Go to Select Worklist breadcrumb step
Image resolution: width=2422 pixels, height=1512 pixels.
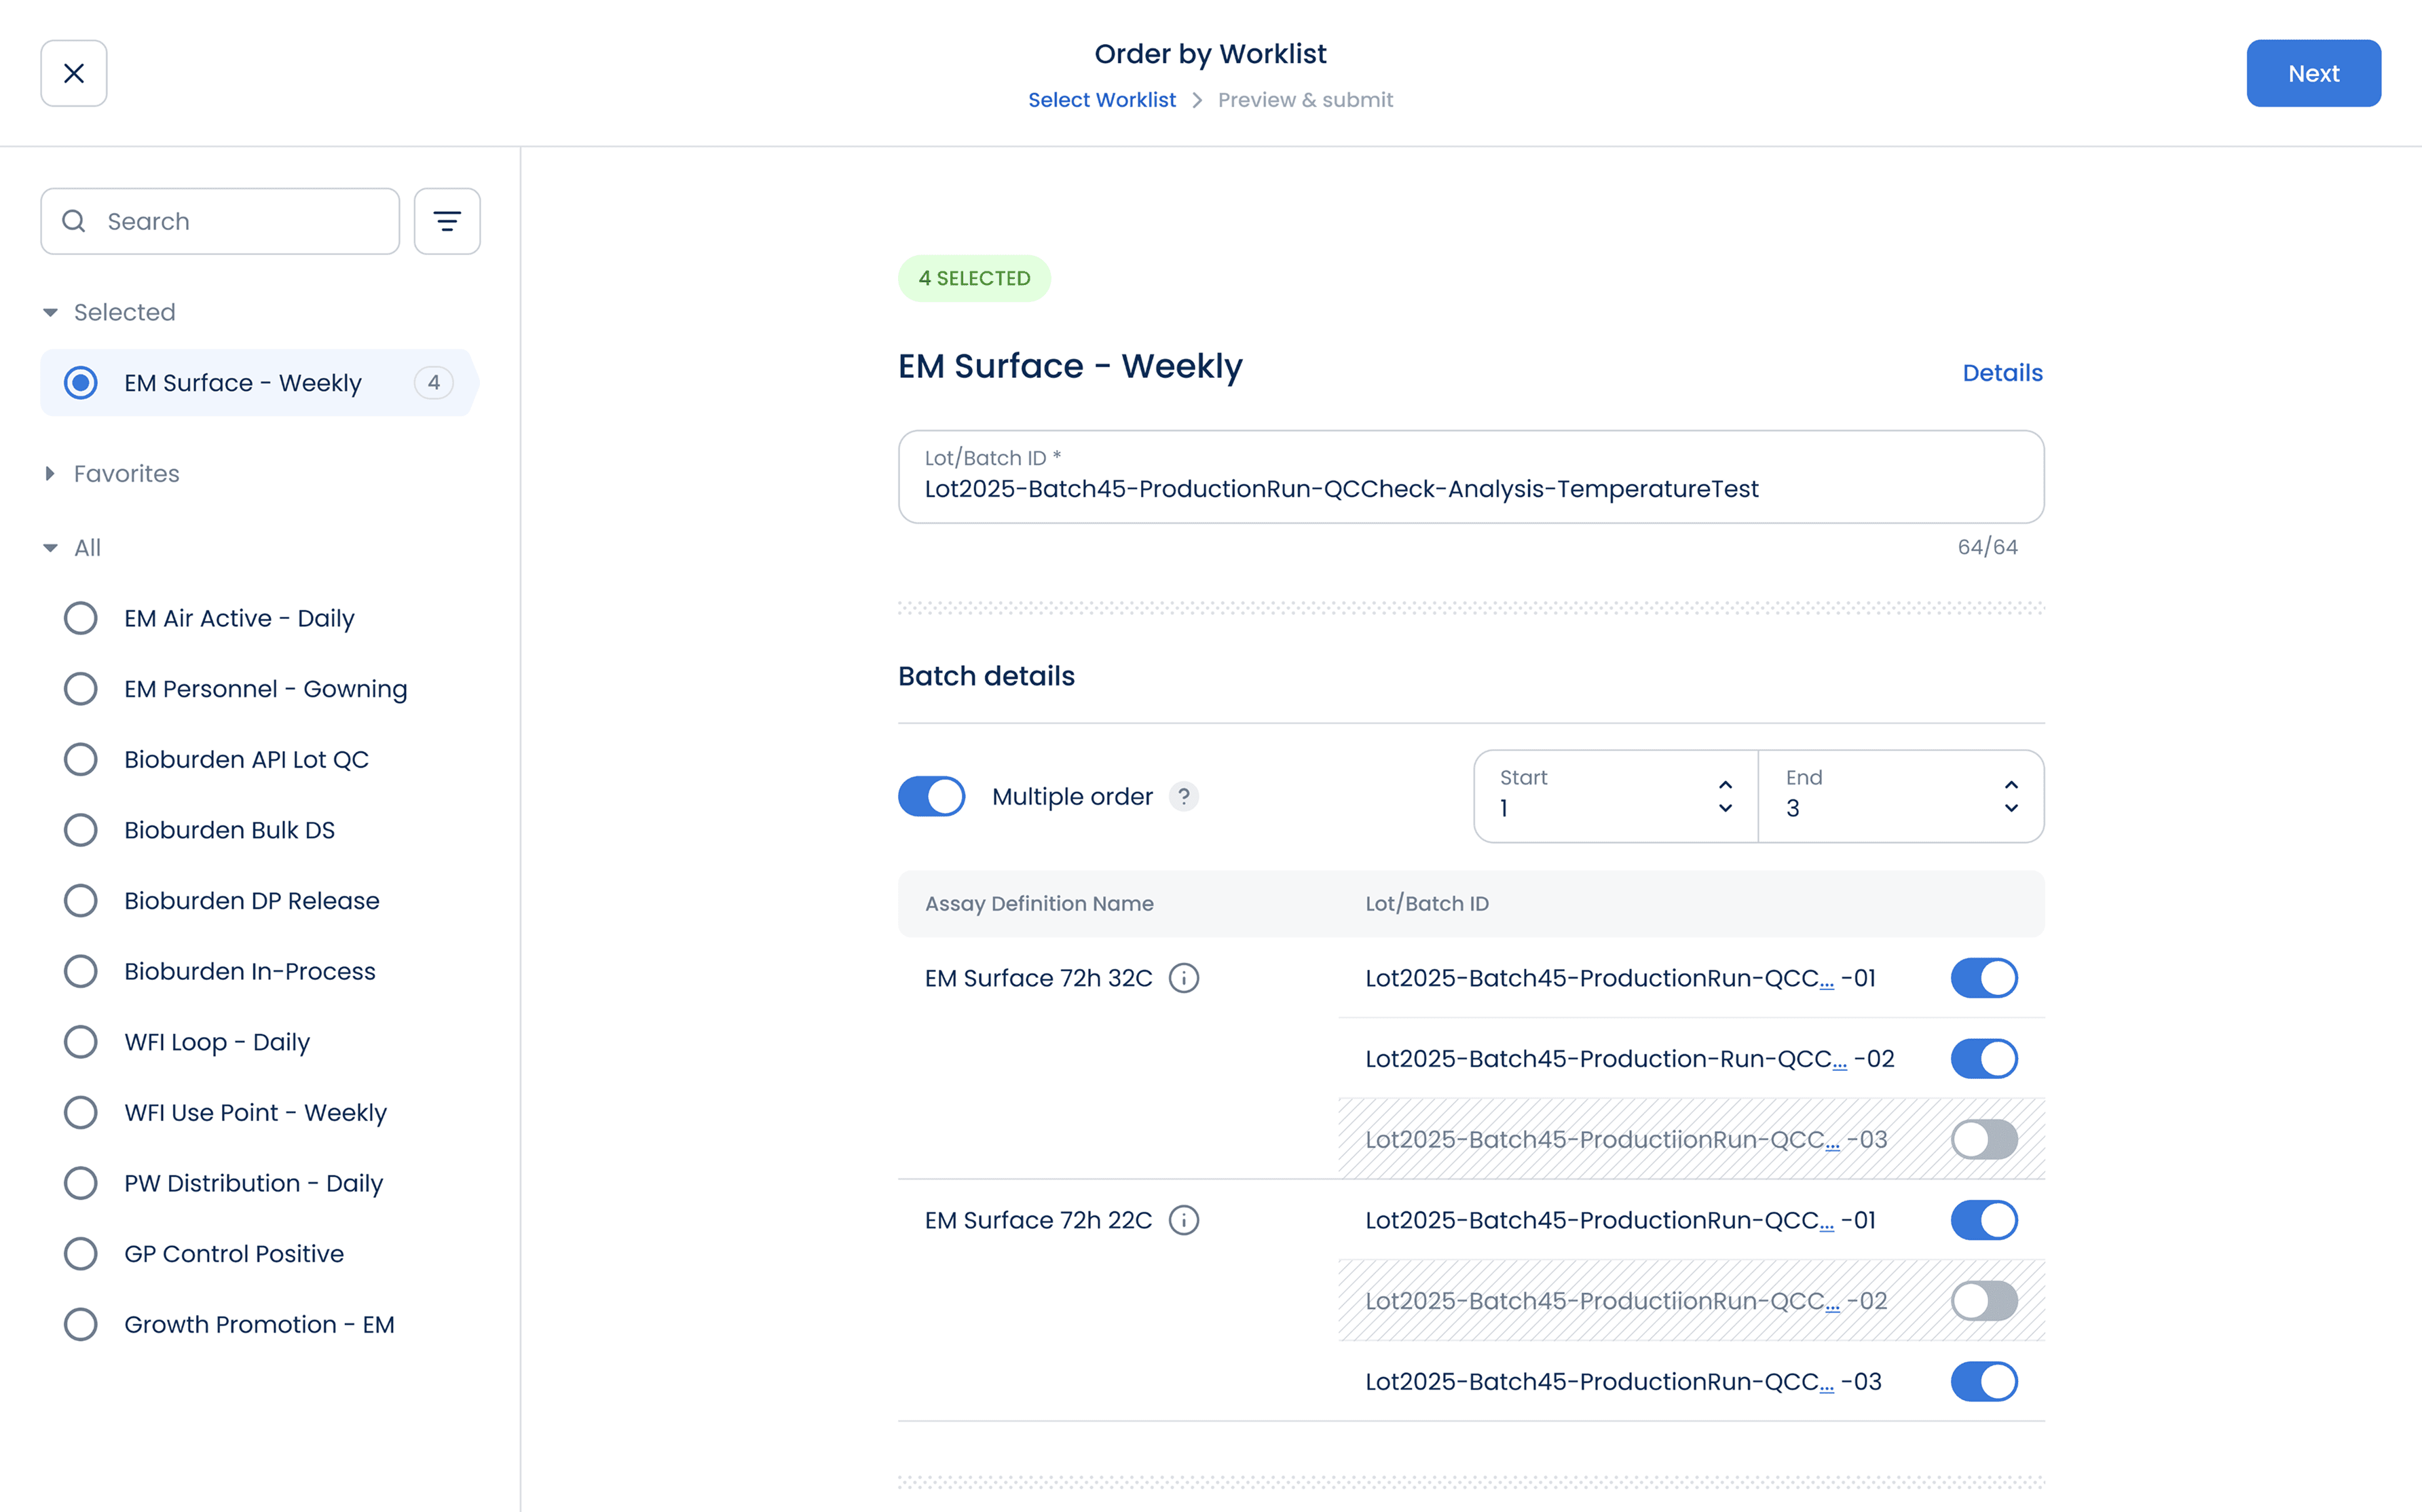point(1101,100)
